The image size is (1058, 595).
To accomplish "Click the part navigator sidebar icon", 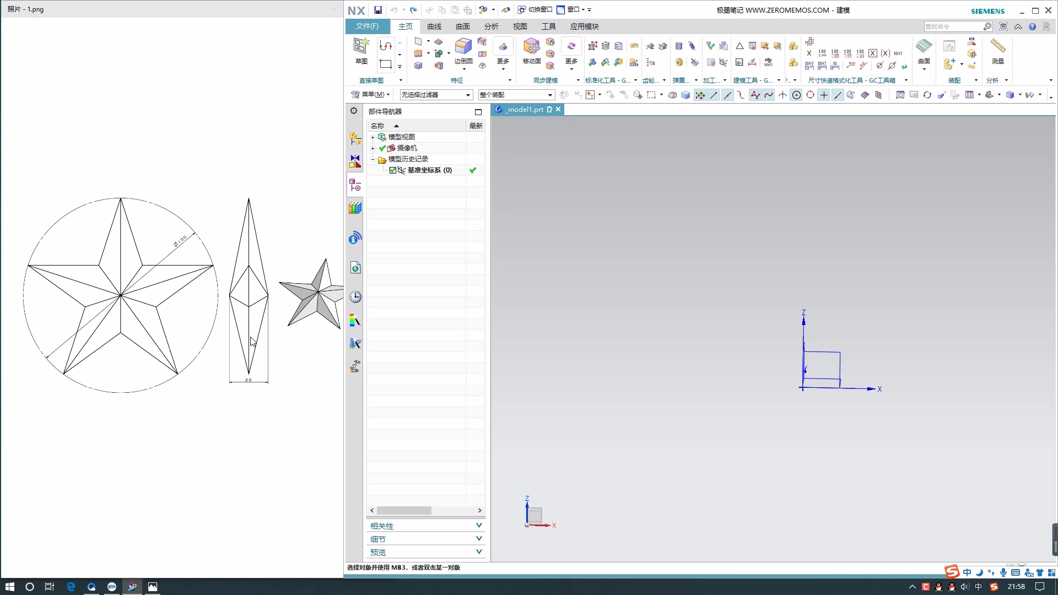I will click(355, 186).
